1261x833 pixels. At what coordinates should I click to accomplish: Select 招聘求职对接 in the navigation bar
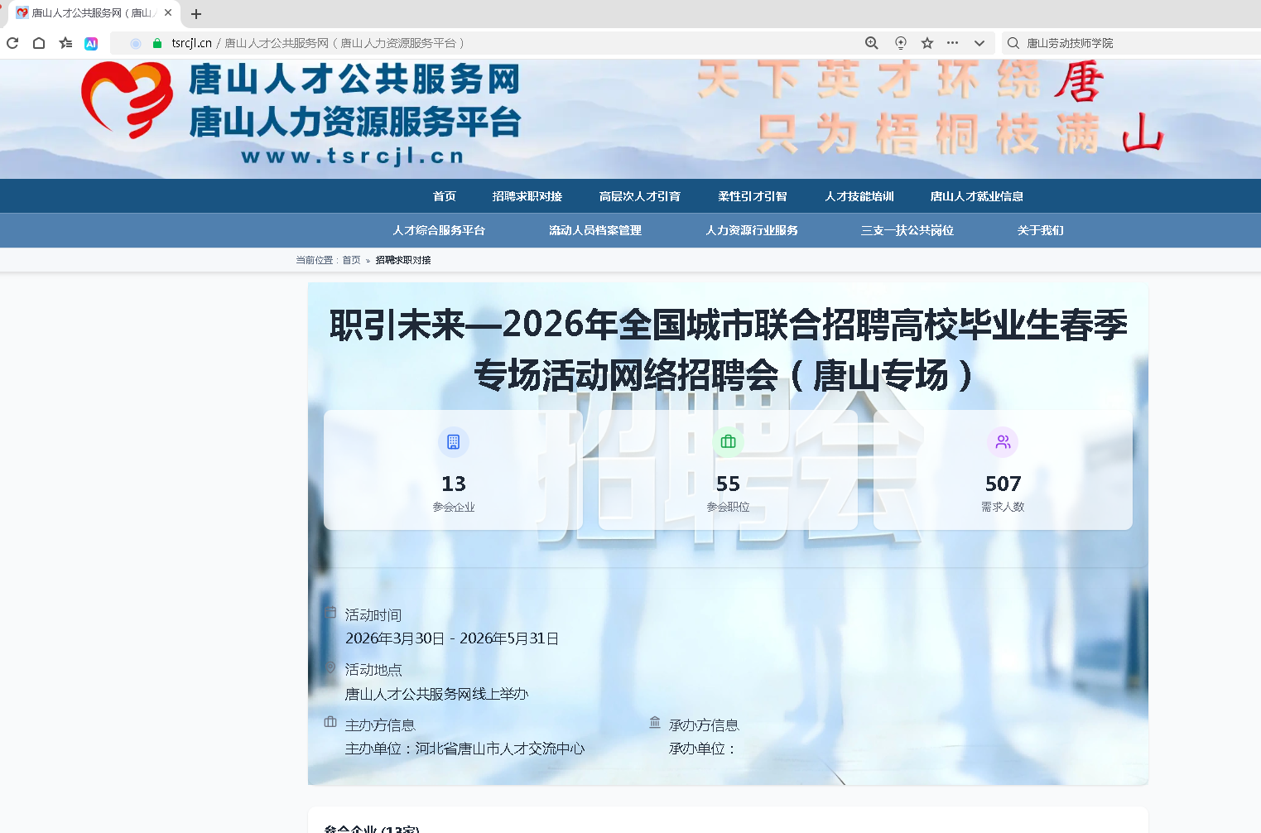[527, 196]
